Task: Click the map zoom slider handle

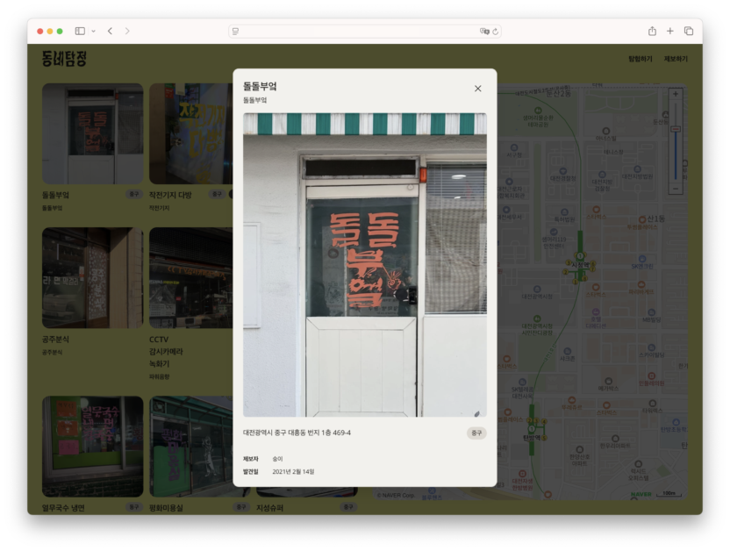Action: pyautogui.click(x=675, y=129)
